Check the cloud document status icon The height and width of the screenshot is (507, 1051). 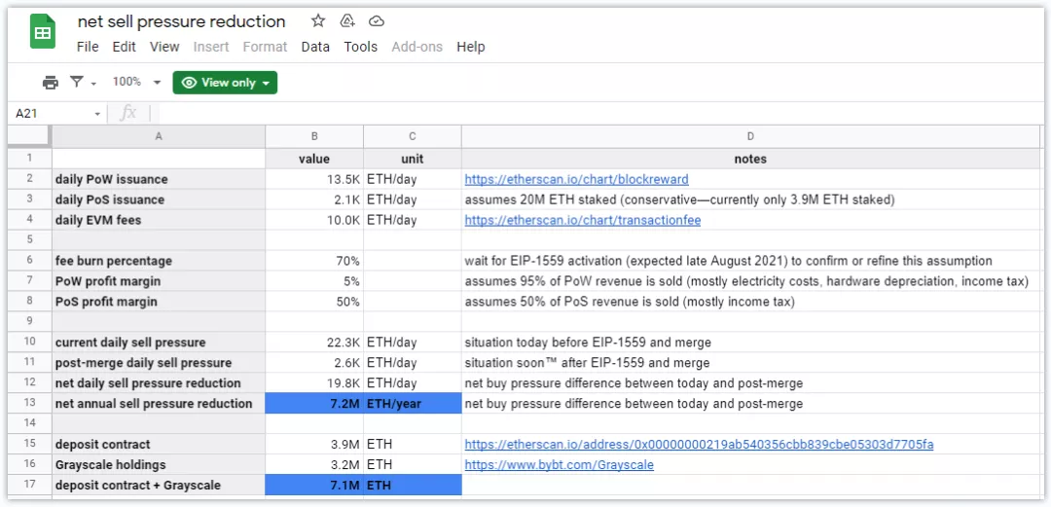point(377,21)
